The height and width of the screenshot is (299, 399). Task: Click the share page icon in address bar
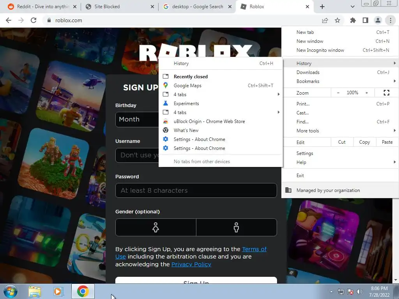coord(325,20)
